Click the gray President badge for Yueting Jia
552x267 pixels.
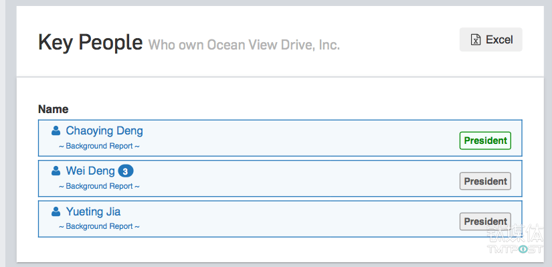[485, 221]
